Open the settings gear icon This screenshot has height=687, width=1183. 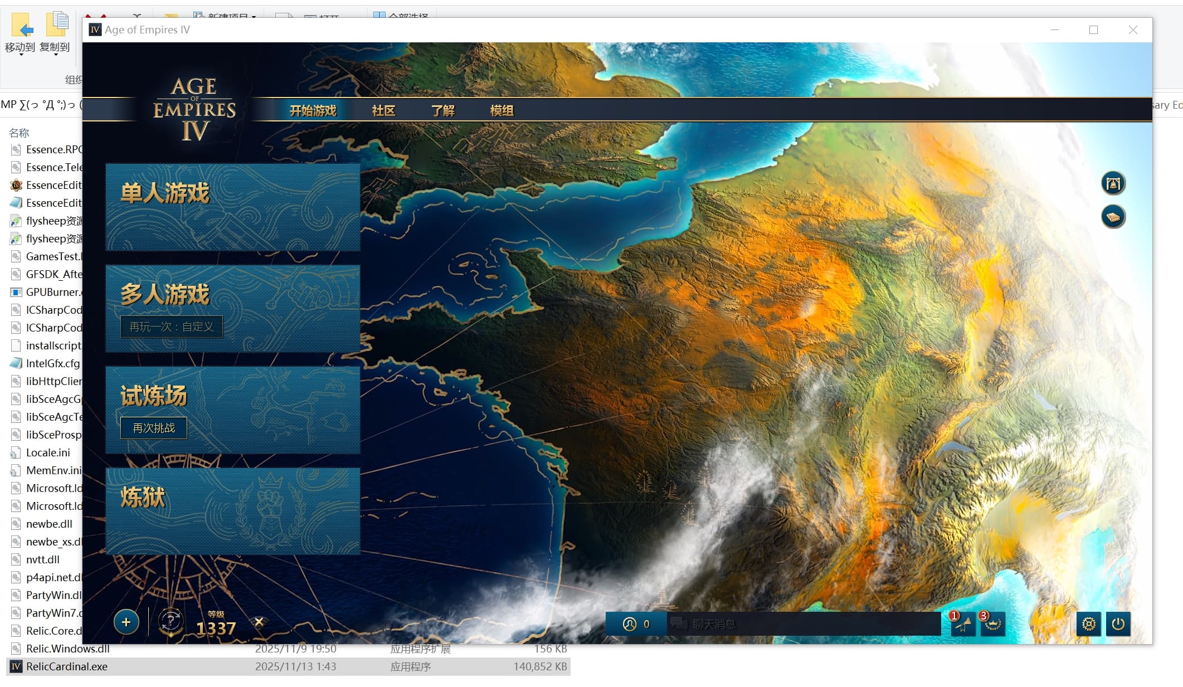[1088, 623]
